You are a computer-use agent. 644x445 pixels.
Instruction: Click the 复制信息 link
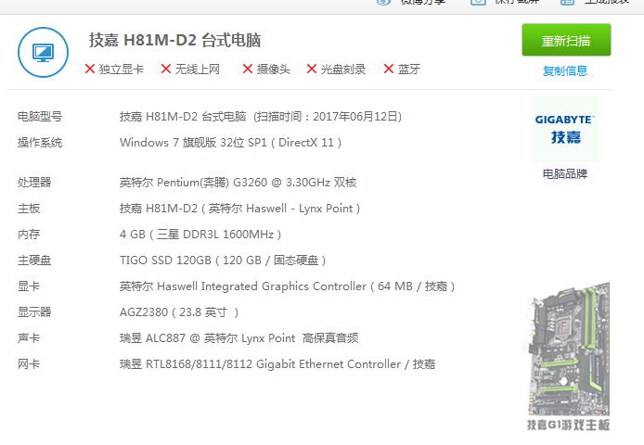565,70
